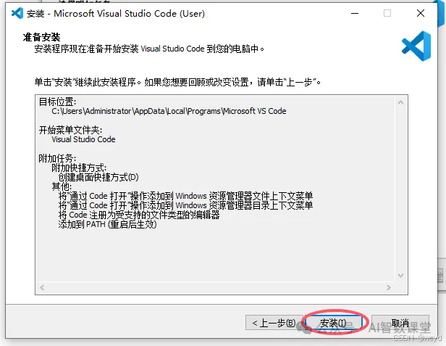Screen dimensions: 446x346
Task: Click the large VS Code logo in header
Action: 416,46
